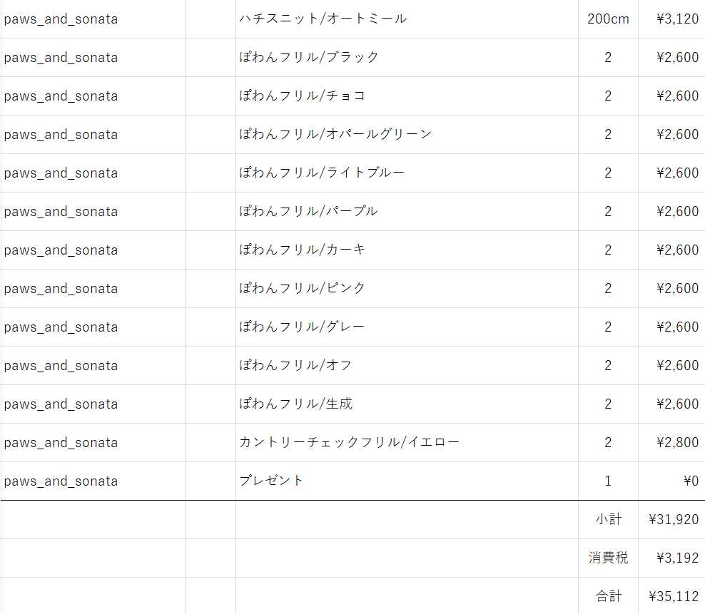The width and height of the screenshot is (705, 614).
Task: Click the ぽわんフリル/パープル cell
Action: [407, 212]
